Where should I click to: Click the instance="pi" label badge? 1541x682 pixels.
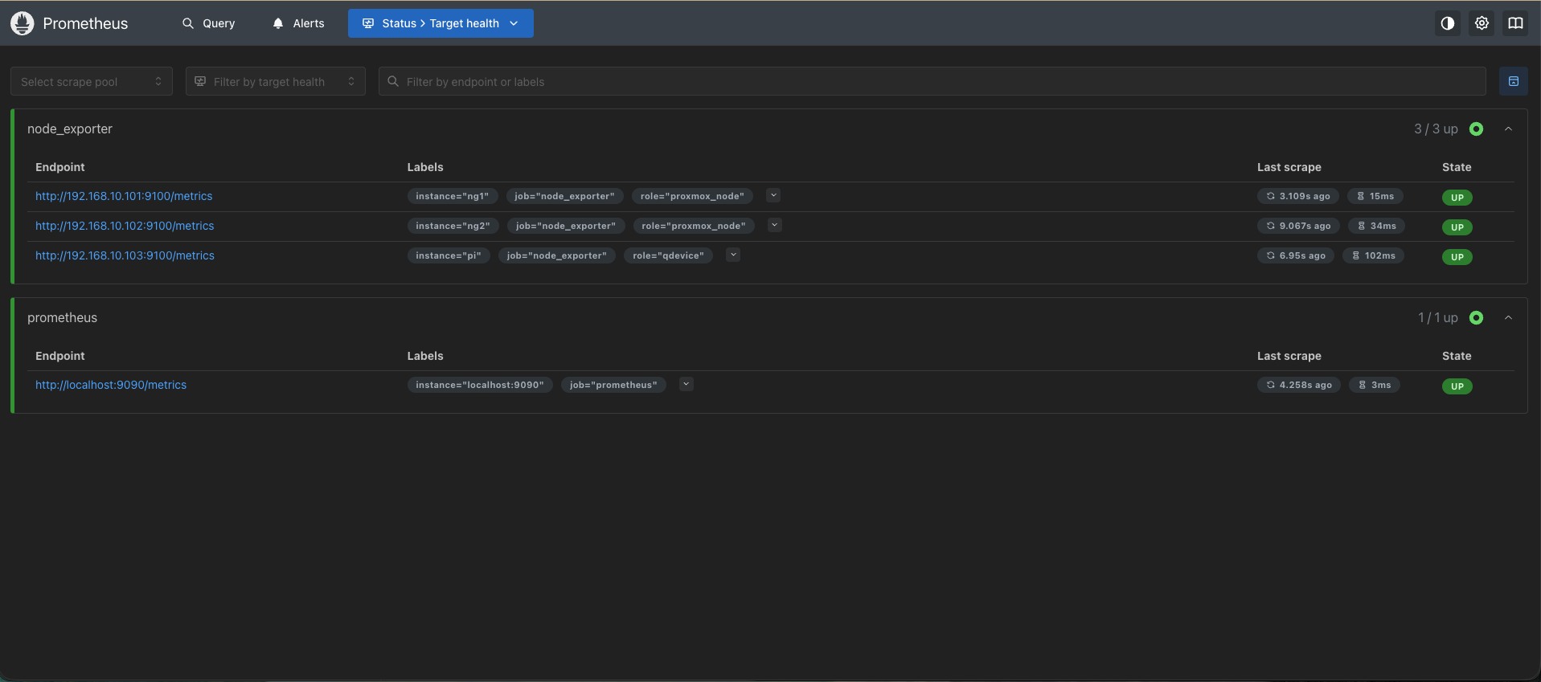coord(449,255)
